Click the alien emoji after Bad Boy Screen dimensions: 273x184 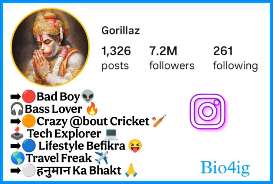click(x=88, y=96)
